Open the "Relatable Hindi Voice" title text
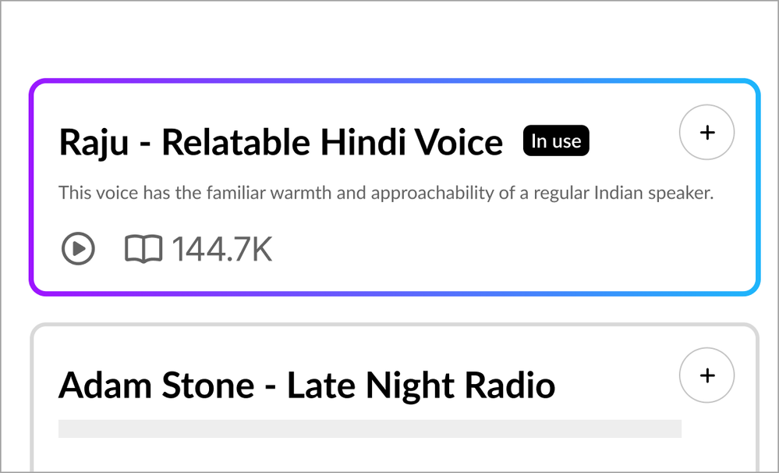779x473 pixels. [x=332, y=143]
